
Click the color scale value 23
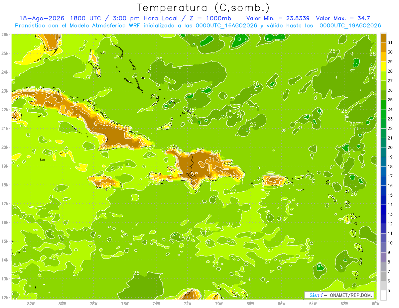click(x=390, y=119)
